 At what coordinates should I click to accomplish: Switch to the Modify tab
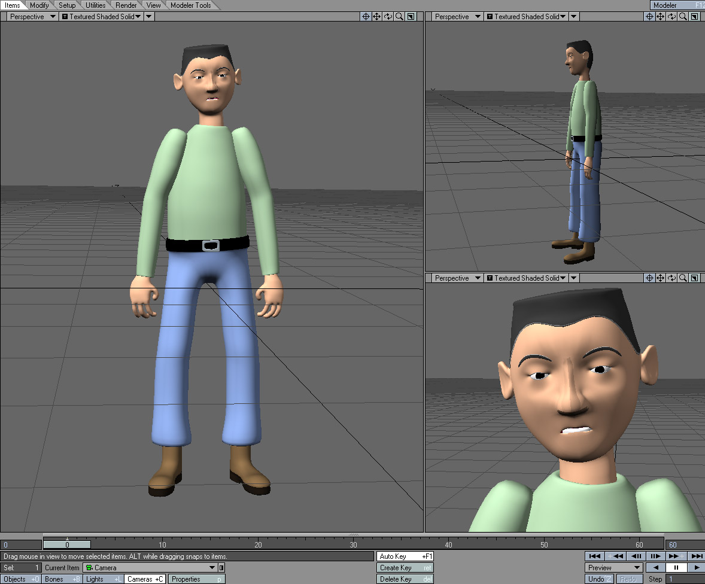coord(39,5)
